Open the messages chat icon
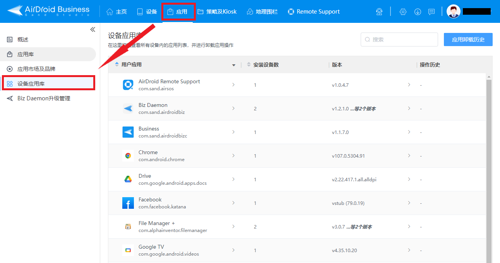Viewport: 500px width, 263px height. pos(432,12)
